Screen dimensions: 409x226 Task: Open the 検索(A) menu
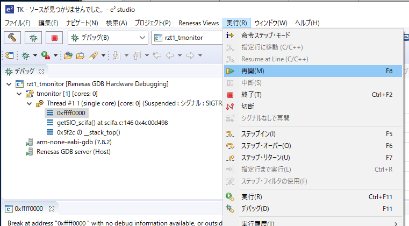click(x=116, y=23)
